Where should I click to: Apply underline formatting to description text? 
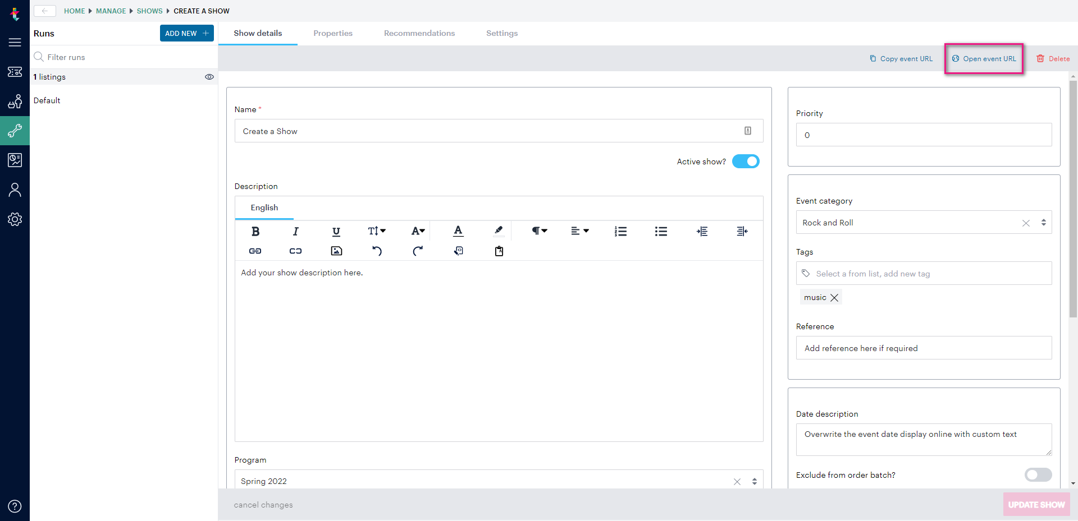[336, 231]
